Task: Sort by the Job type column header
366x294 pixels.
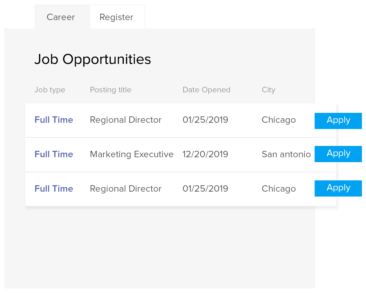Action: point(50,90)
